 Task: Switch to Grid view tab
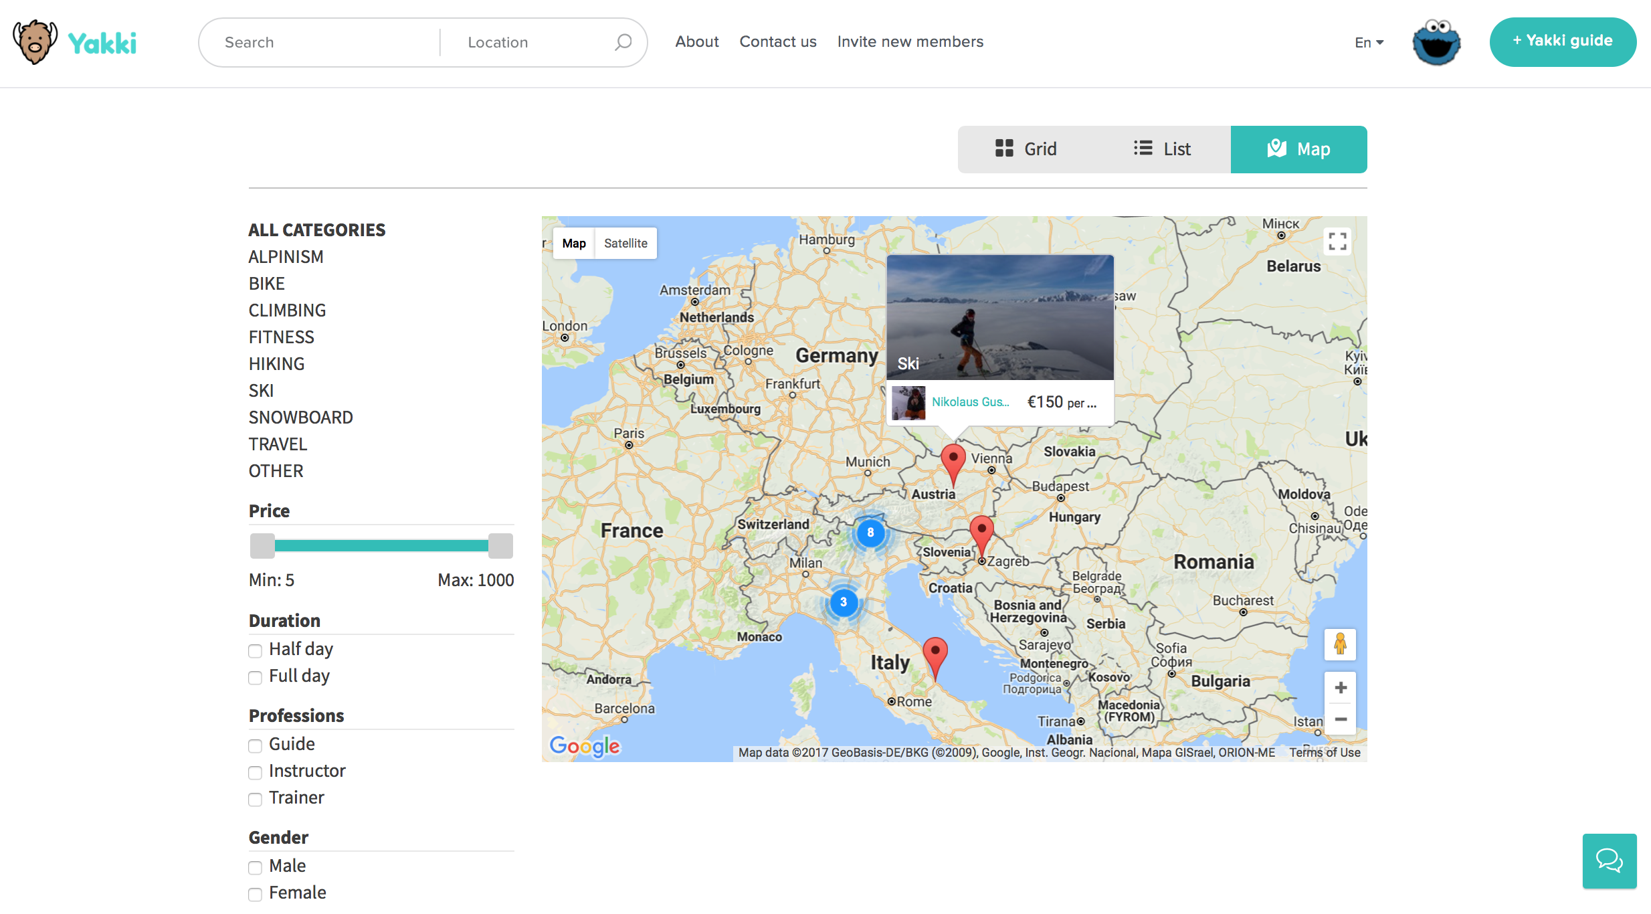(1026, 149)
